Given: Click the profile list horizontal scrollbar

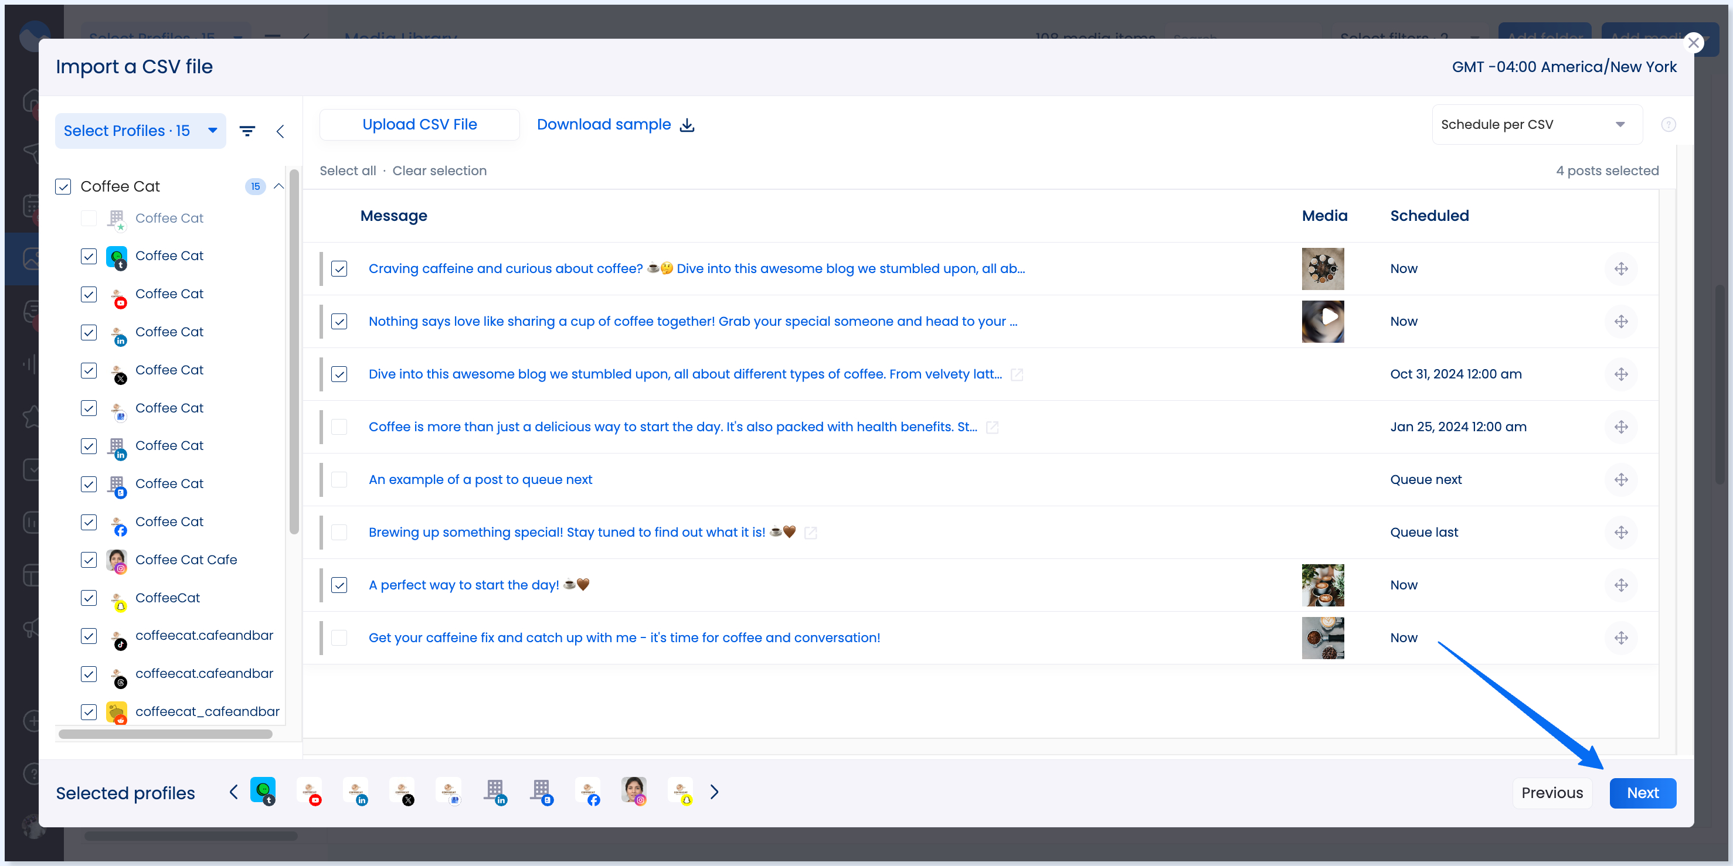Looking at the screenshot, I should (x=165, y=734).
